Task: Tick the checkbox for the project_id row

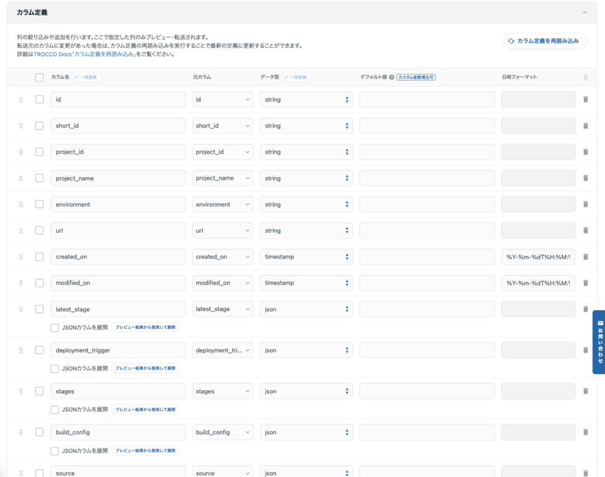Action: click(x=39, y=152)
